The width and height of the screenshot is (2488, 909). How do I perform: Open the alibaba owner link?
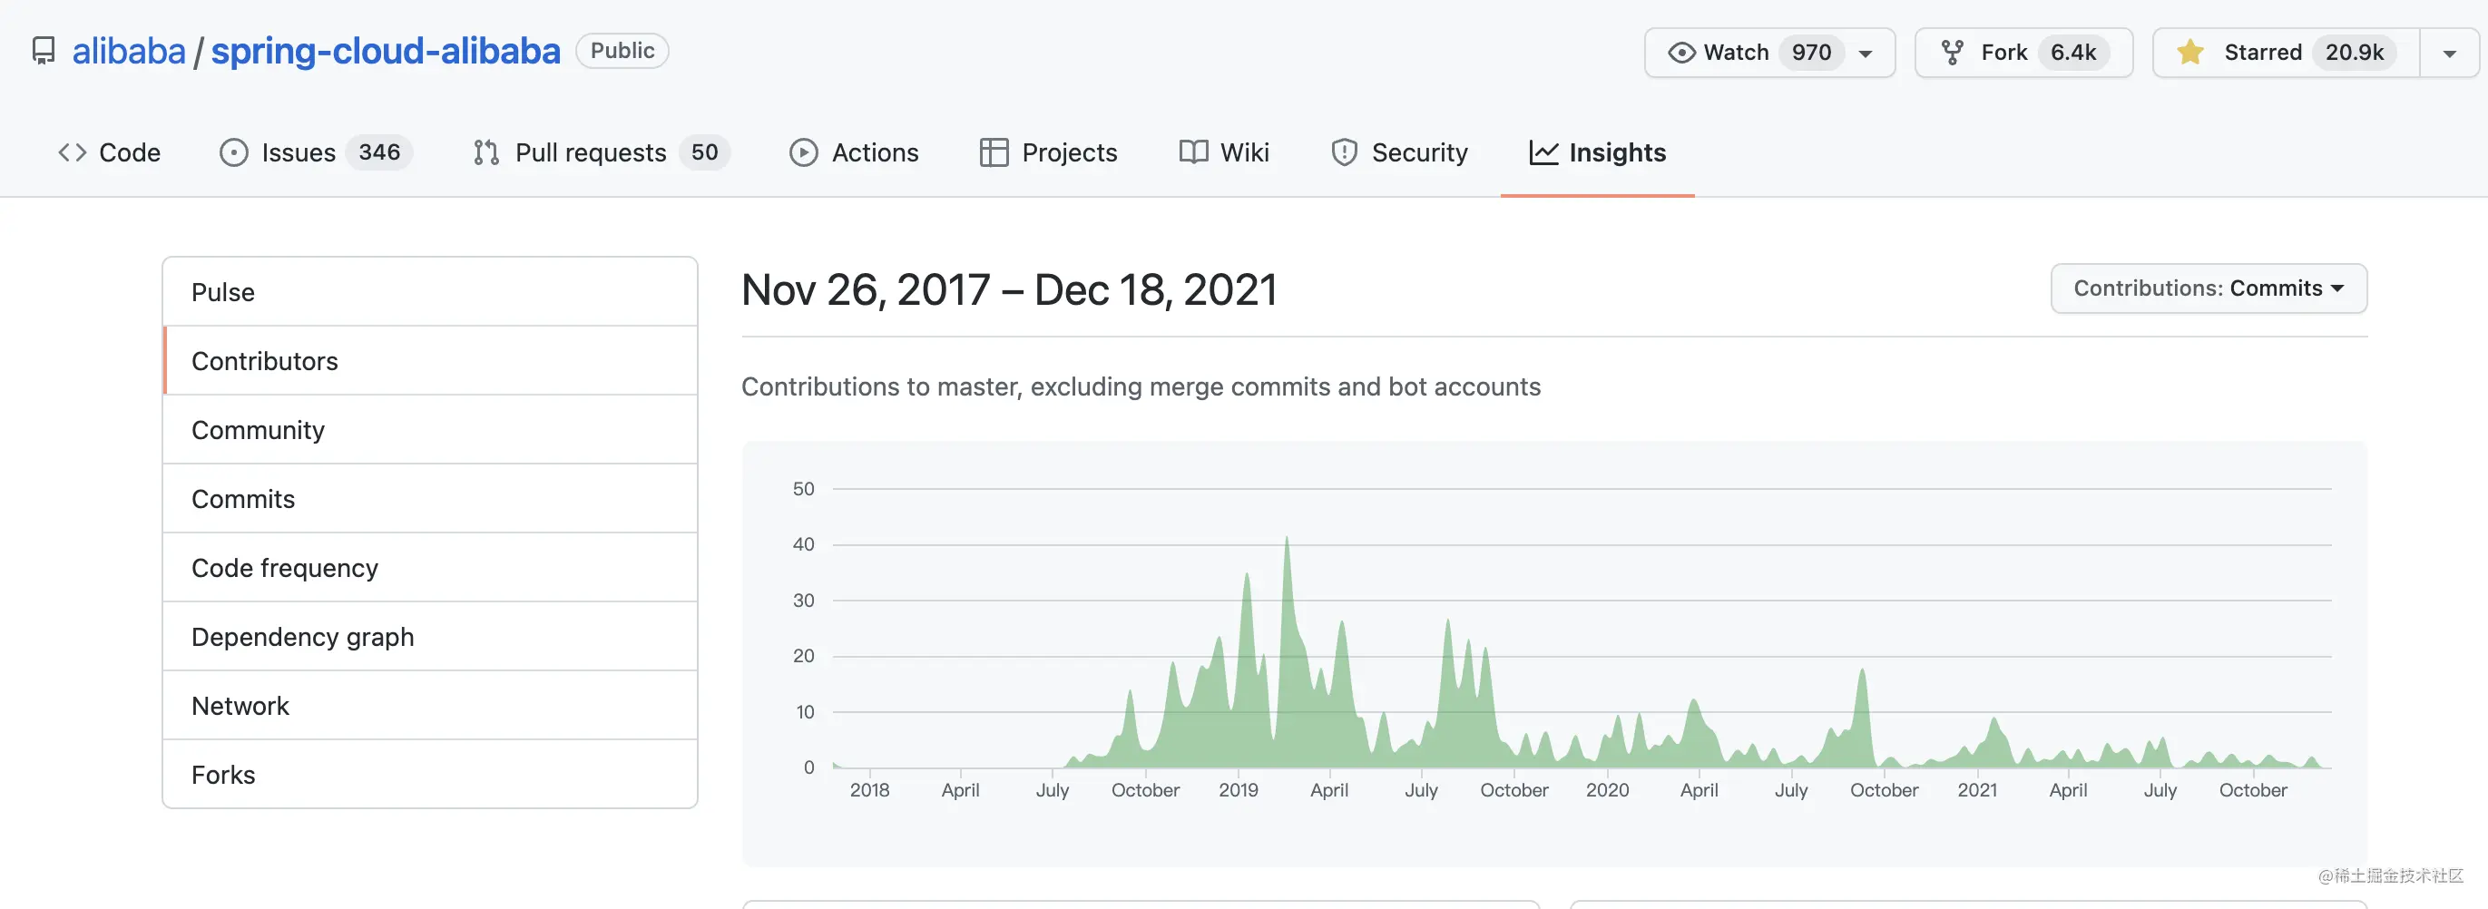[x=129, y=51]
